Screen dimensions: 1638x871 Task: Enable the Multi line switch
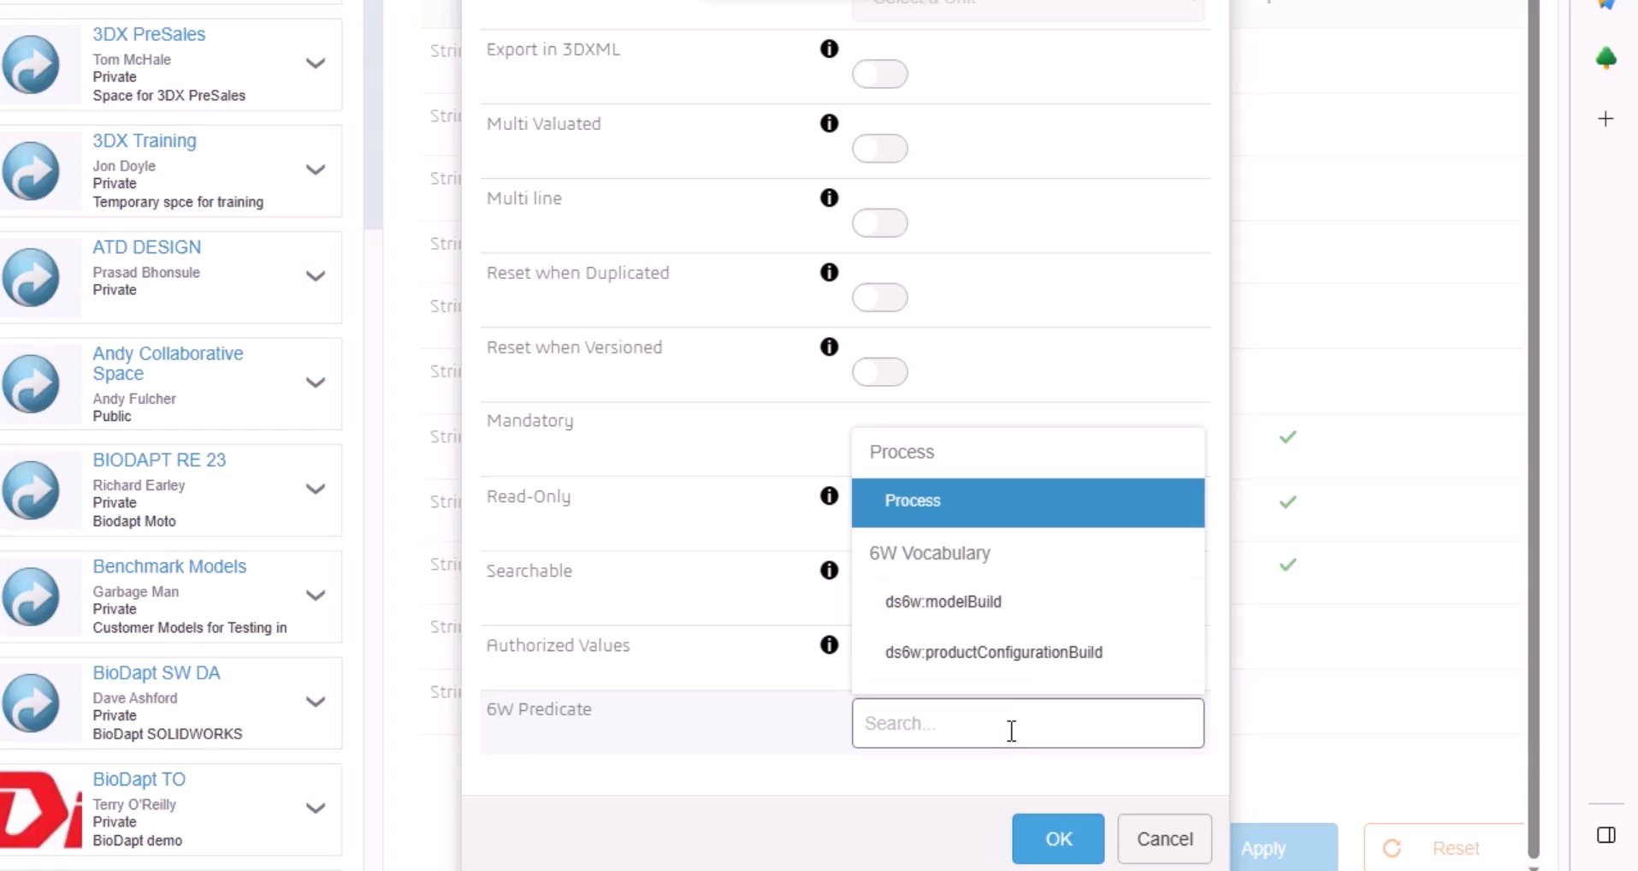click(x=879, y=223)
